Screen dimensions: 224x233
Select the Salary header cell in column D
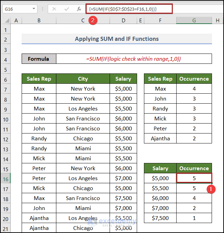tap(123, 79)
